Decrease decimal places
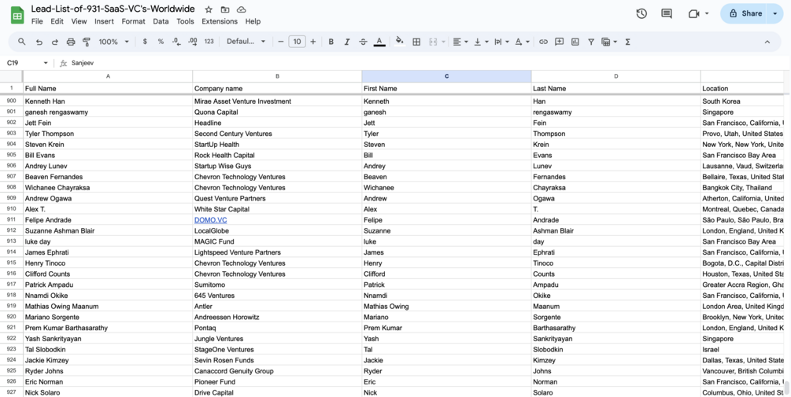Image resolution: width=791 pixels, height=397 pixels. tap(176, 42)
